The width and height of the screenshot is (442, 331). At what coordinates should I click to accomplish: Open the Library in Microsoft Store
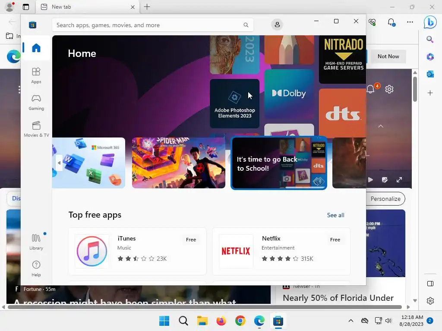pos(36,242)
